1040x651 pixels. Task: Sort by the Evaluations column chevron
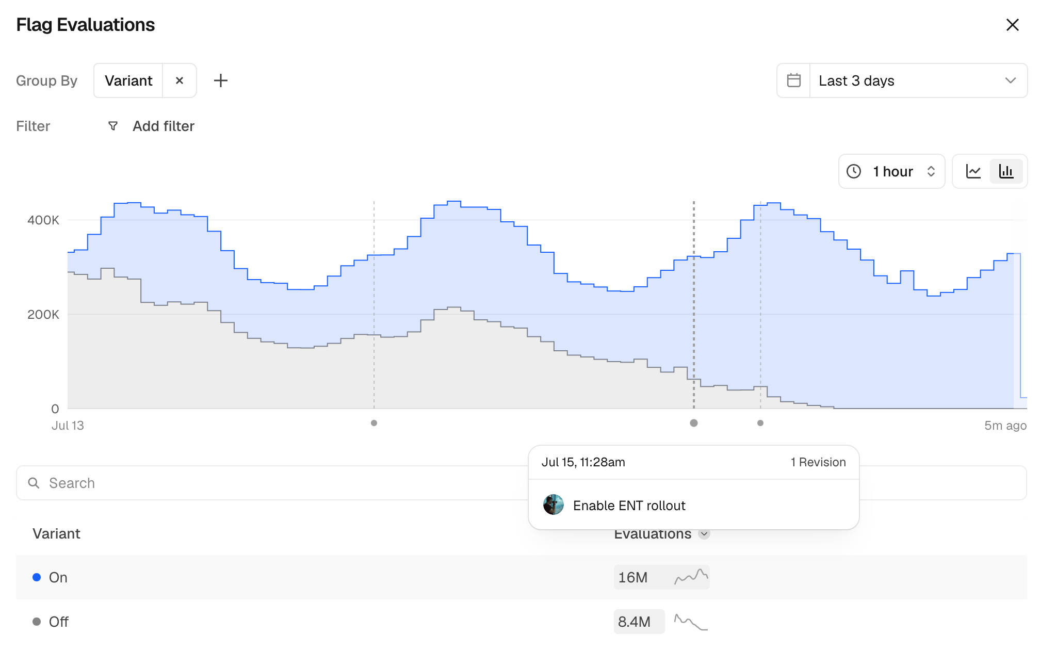(704, 534)
